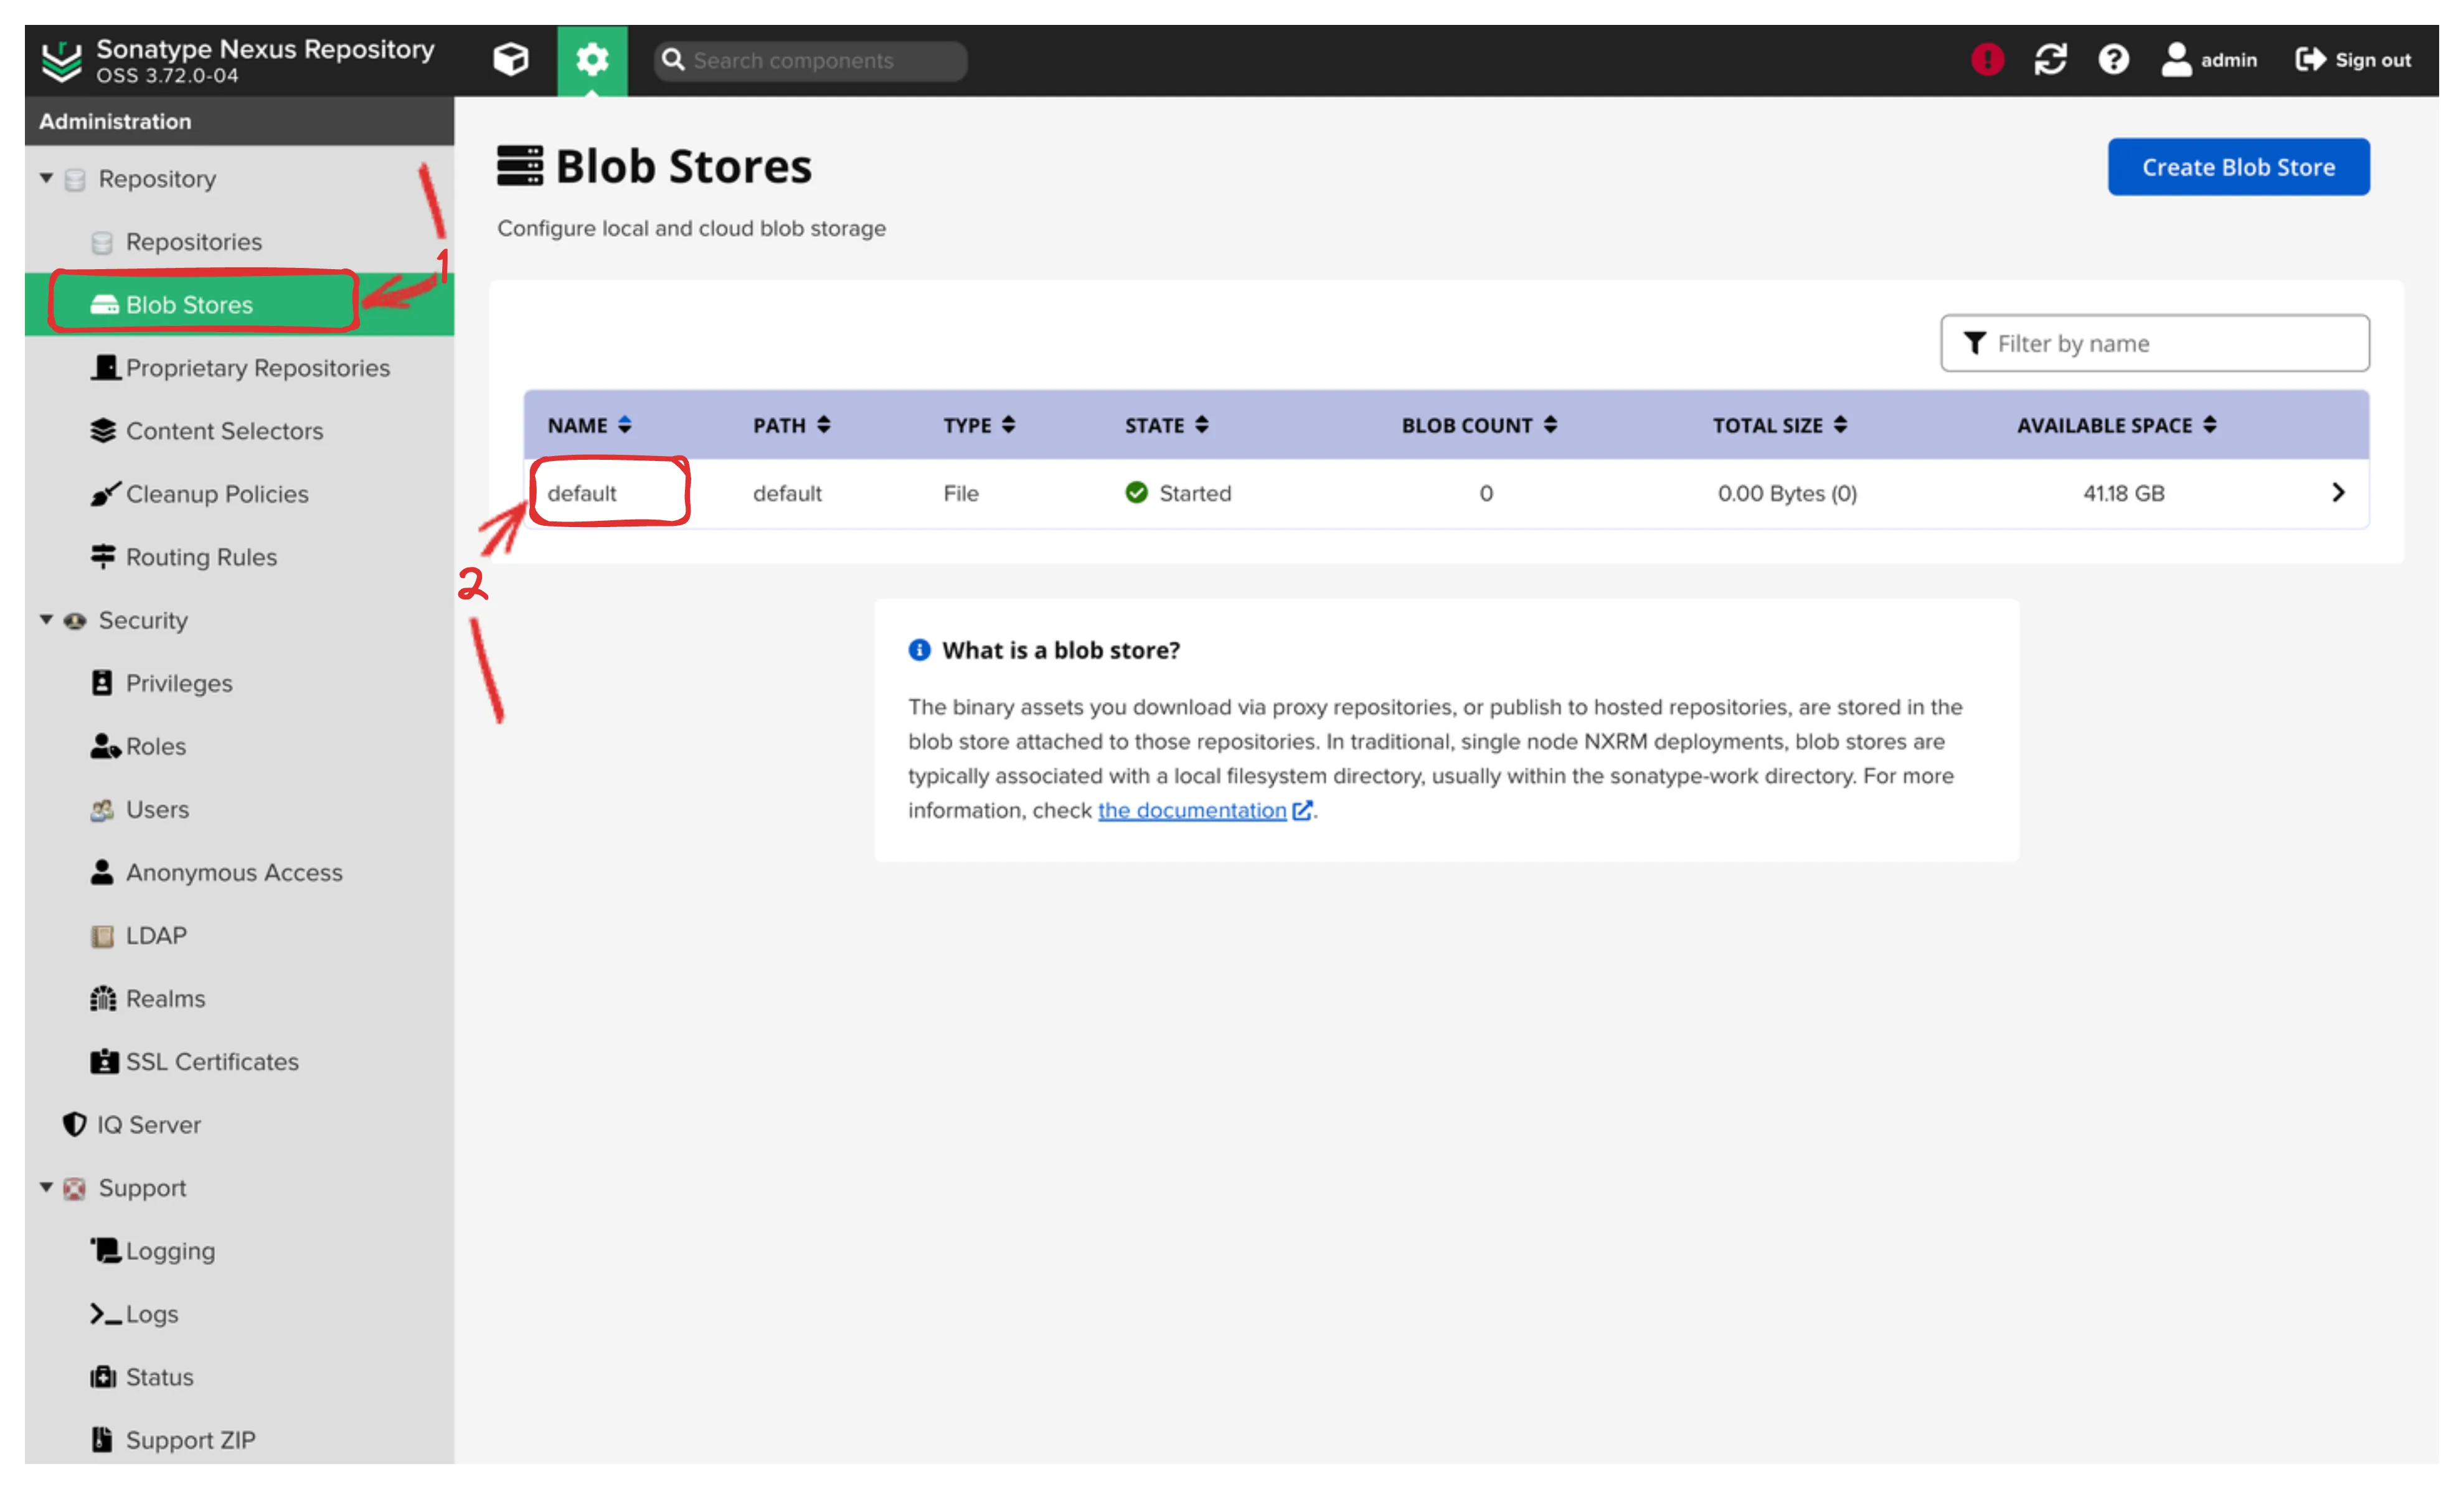Click the Routing Rules signpost icon
The height and width of the screenshot is (1489, 2464).
coord(103,556)
